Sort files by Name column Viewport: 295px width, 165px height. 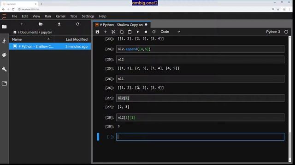[31, 39]
